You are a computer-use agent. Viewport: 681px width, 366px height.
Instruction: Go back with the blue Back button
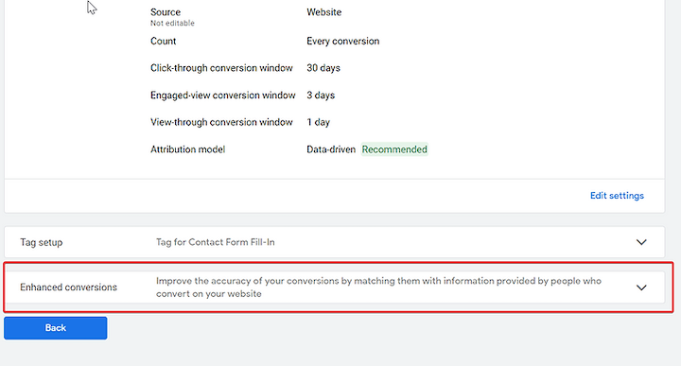coord(56,328)
